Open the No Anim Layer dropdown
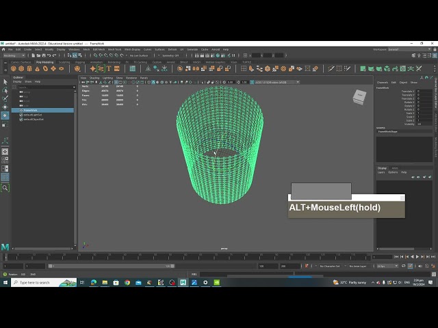Image resolution: width=438 pixels, height=328 pixels. (359, 266)
